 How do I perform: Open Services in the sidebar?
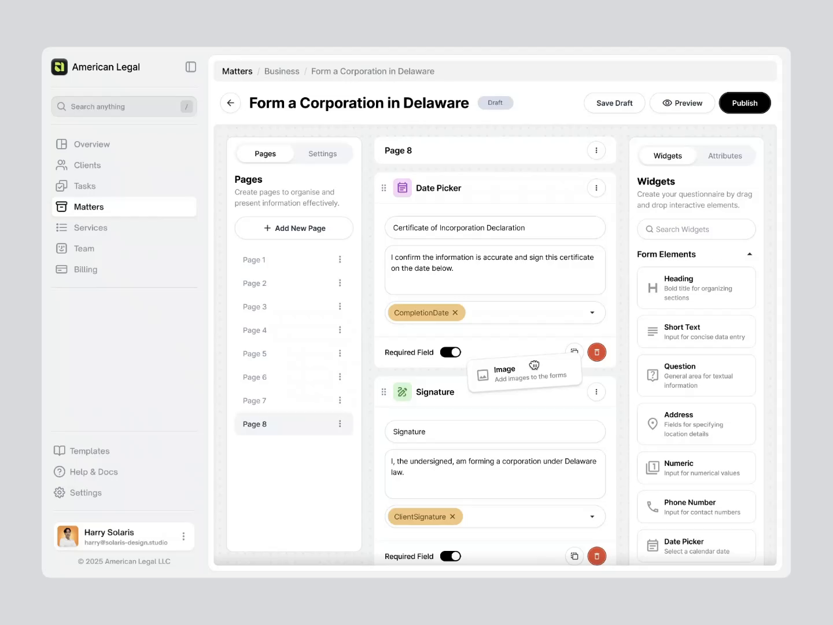click(x=124, y=227)
